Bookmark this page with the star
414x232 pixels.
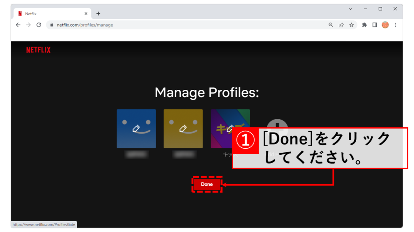pyautogui.click(x=352, y=25)
